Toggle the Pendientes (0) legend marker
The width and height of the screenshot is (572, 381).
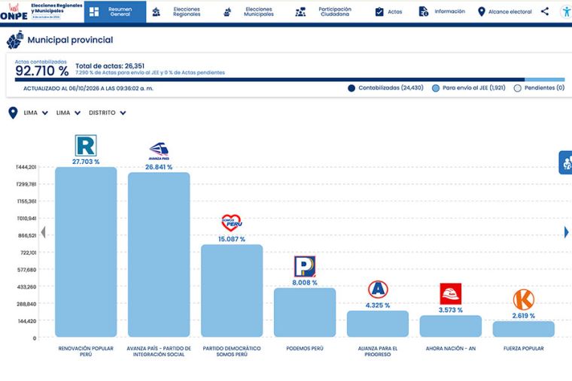point(517,88)
